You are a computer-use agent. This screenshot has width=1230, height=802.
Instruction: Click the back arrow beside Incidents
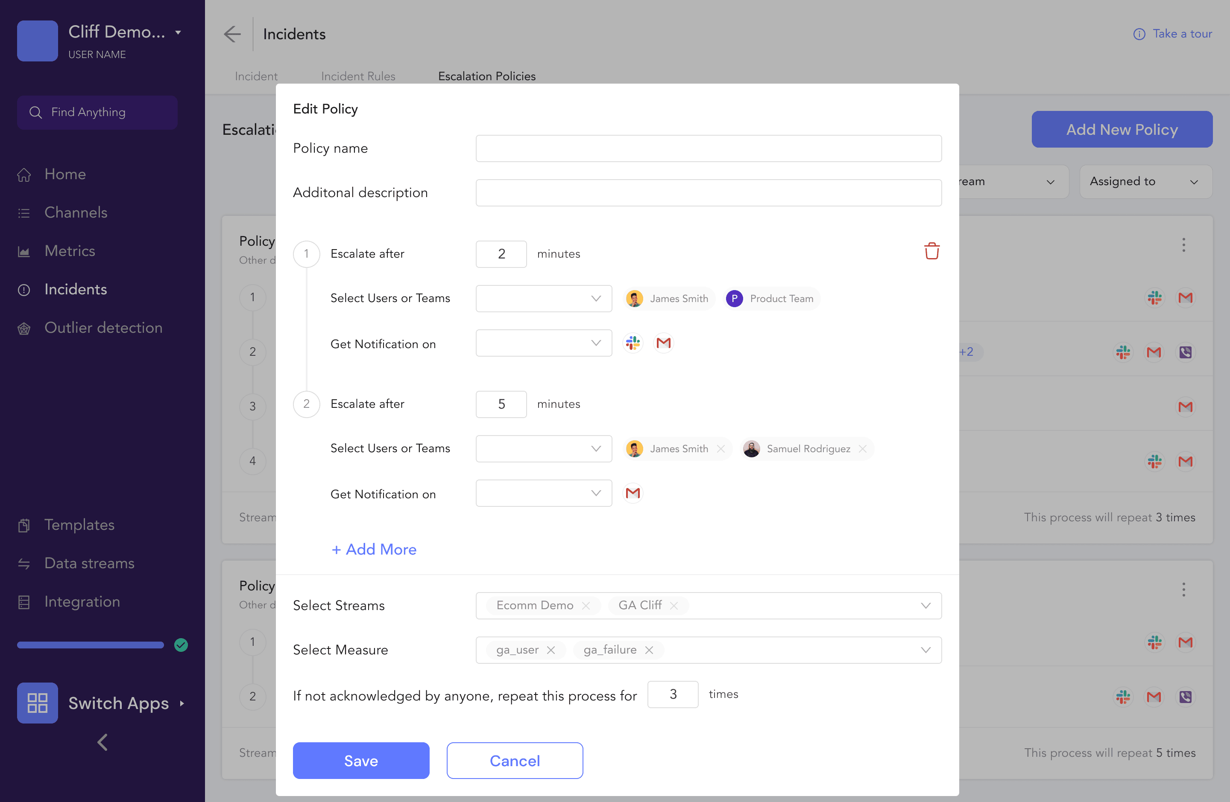tap(233, 34)
